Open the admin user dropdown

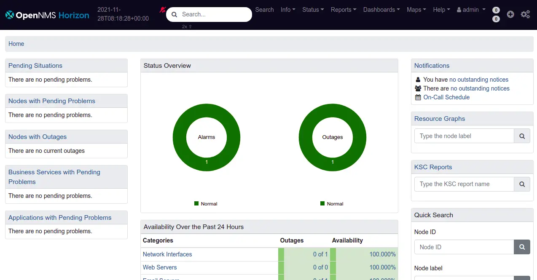(471, 10)
